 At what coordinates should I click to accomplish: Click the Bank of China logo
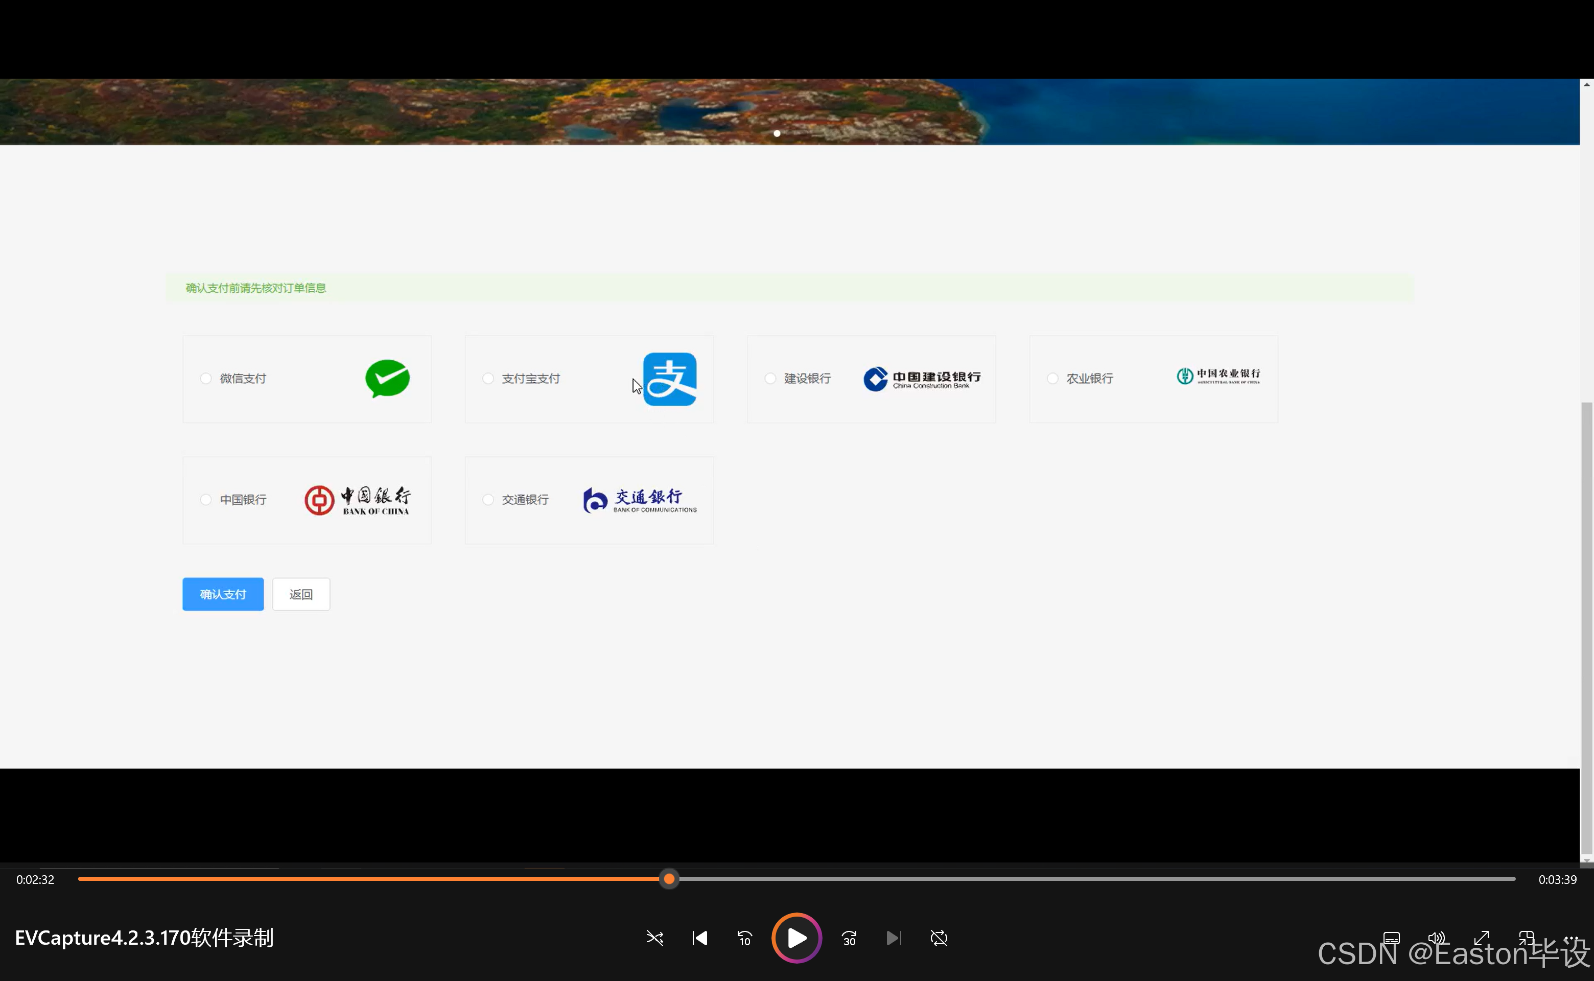[358, 500]
